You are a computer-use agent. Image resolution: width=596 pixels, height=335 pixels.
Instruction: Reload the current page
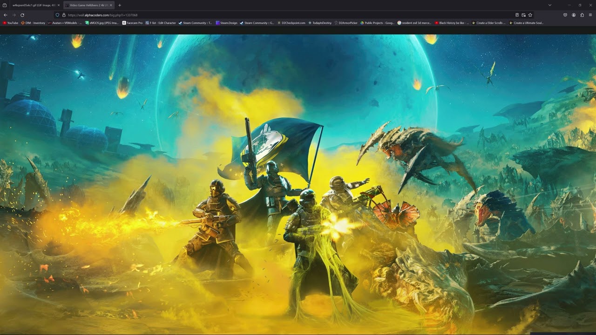[22, 15]
